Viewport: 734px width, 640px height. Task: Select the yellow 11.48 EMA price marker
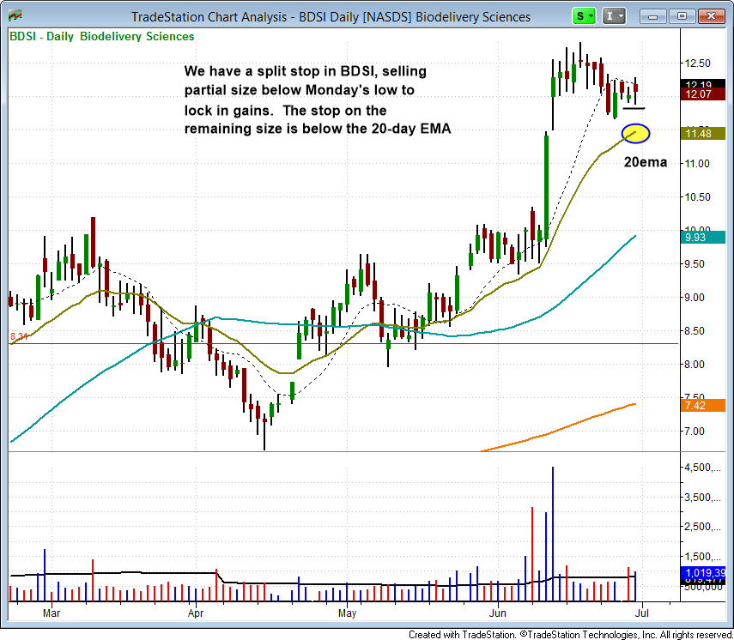pyautogui.click(x=698, y=134)
